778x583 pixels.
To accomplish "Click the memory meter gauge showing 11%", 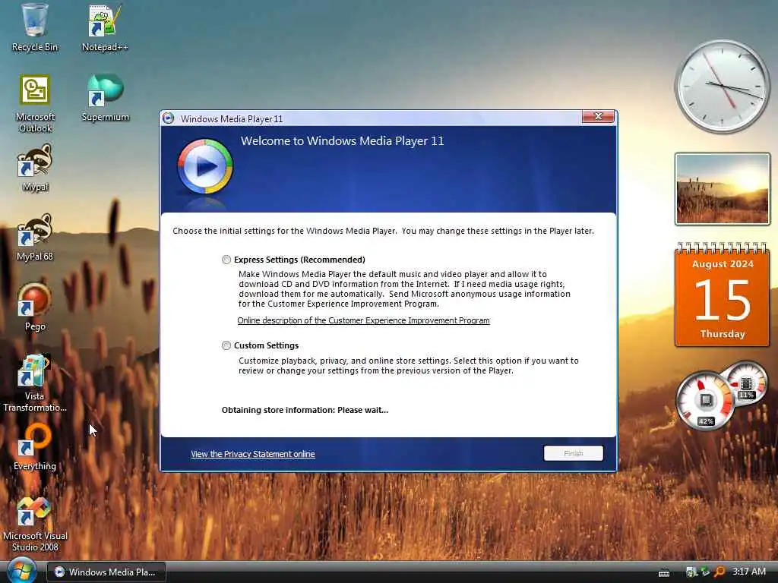I will click(746, 383).
